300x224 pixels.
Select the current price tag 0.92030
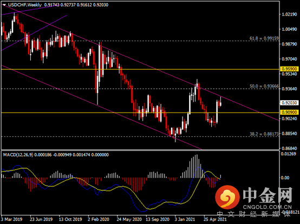click(x=289, y=103)
